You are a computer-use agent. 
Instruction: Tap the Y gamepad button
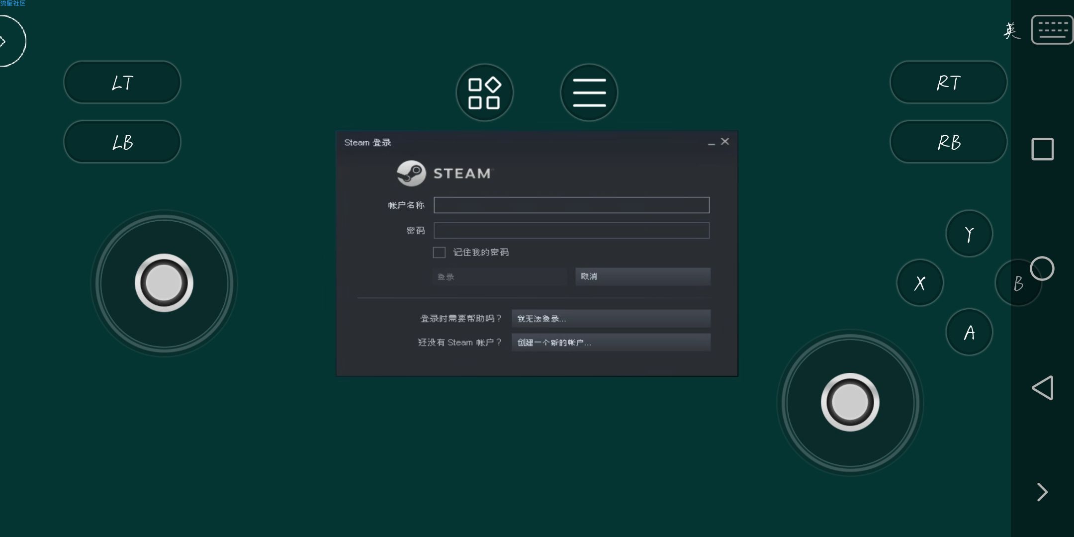[969, 234]
